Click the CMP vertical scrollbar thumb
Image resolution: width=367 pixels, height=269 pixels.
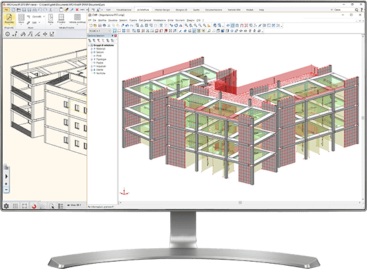[x=363, y=117]
